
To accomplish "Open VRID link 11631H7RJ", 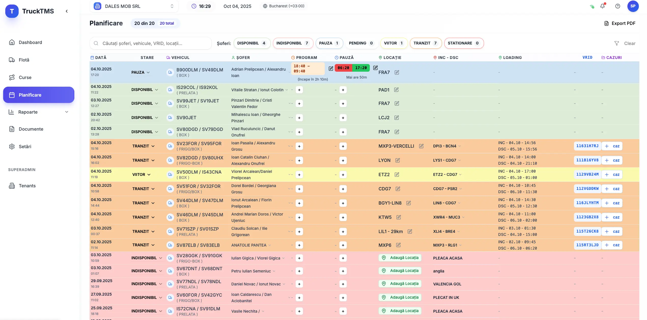I will [587, 146].
